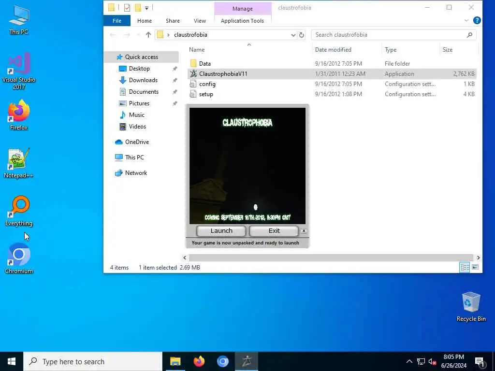Viewport: 495px width, 371px height.
Task: Switch to details view layout icon
Action: [x=465, y=267]
